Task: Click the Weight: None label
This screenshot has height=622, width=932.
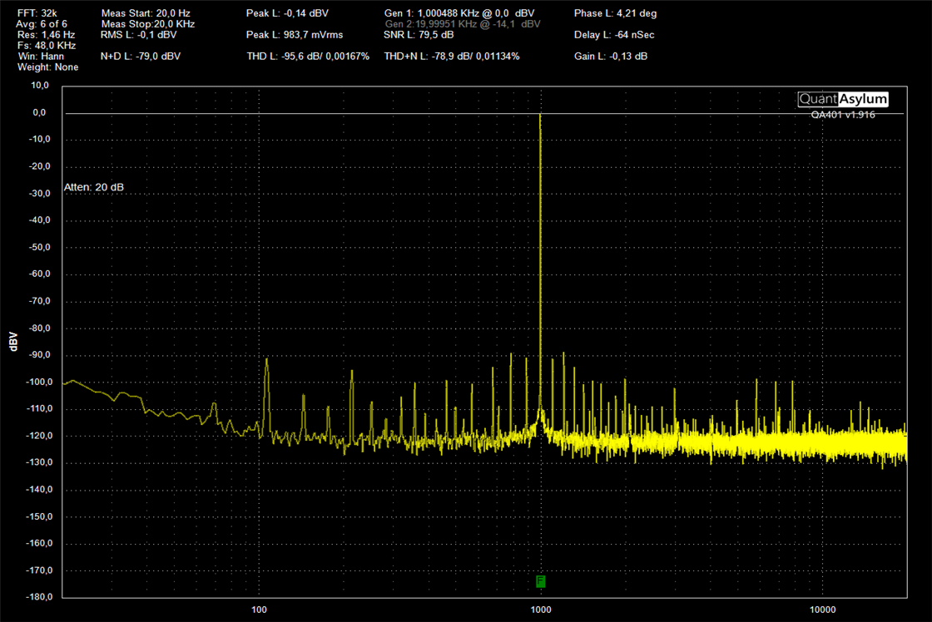Action: 47,67
